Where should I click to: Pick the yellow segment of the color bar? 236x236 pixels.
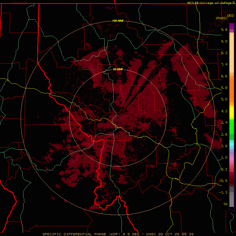click(x=232, y=112)
